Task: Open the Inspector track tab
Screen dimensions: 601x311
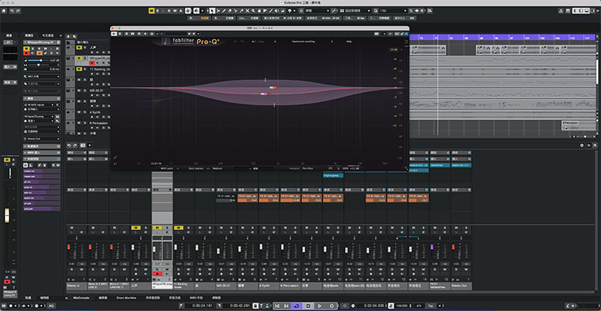Action: point(29,35)
